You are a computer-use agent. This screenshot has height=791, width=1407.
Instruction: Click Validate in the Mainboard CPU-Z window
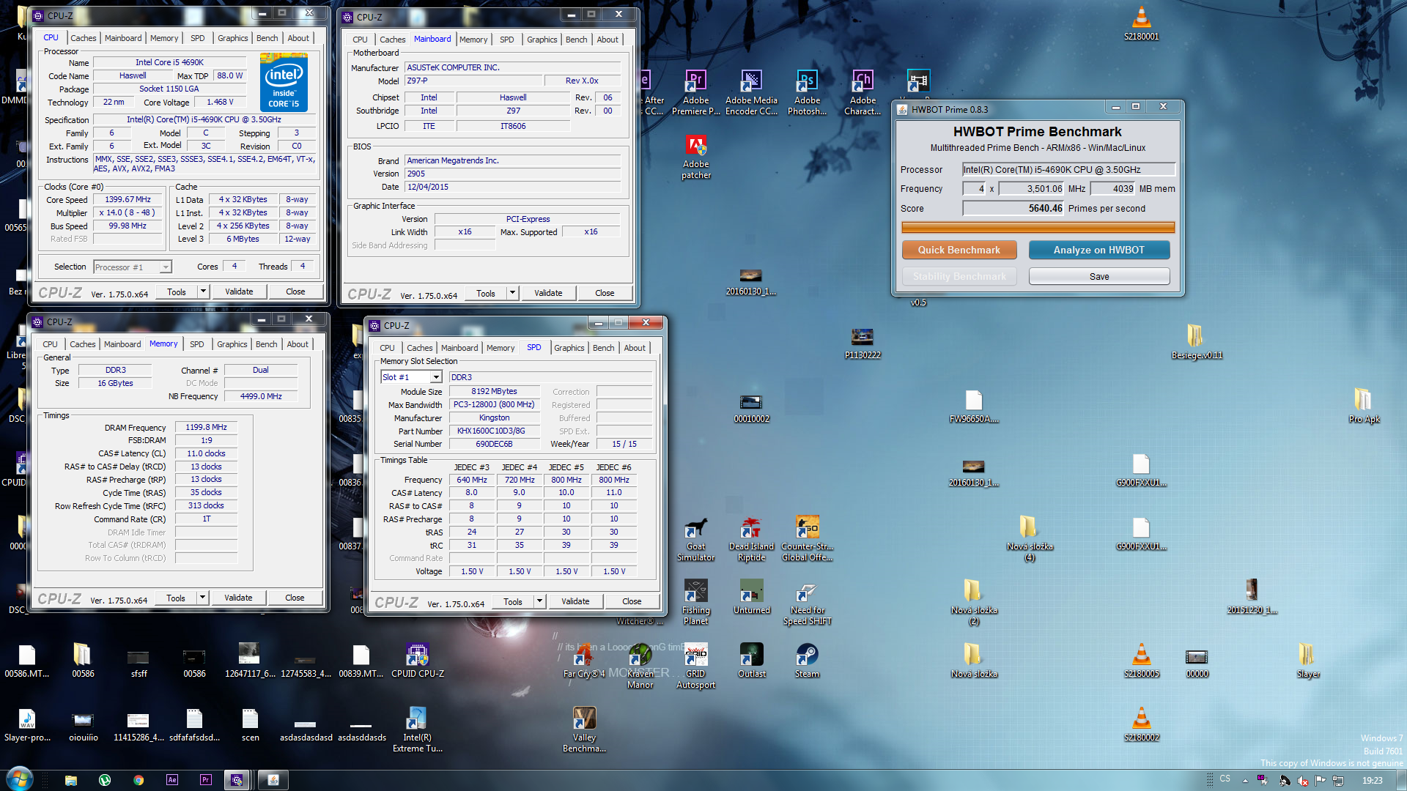548,293
